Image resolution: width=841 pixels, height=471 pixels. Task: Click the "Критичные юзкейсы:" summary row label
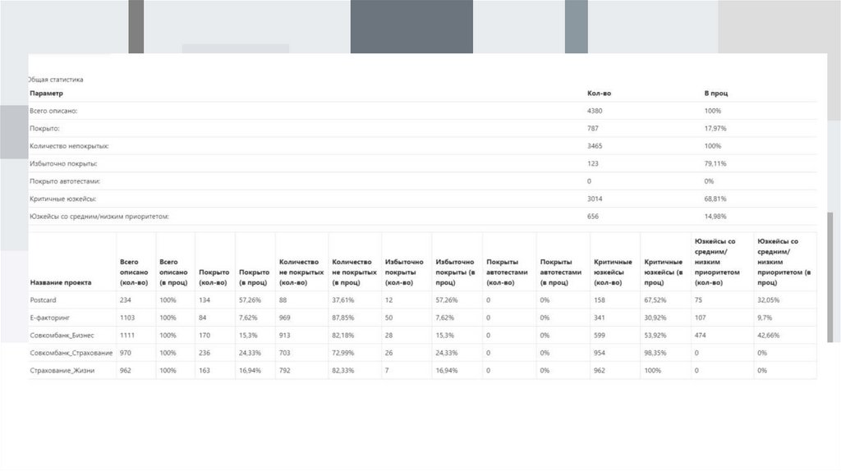(x=62, y=199)
